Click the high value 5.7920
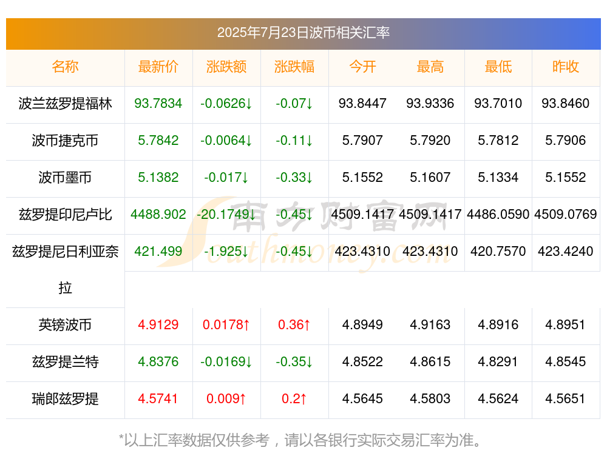607x459 pixels. 430,141
